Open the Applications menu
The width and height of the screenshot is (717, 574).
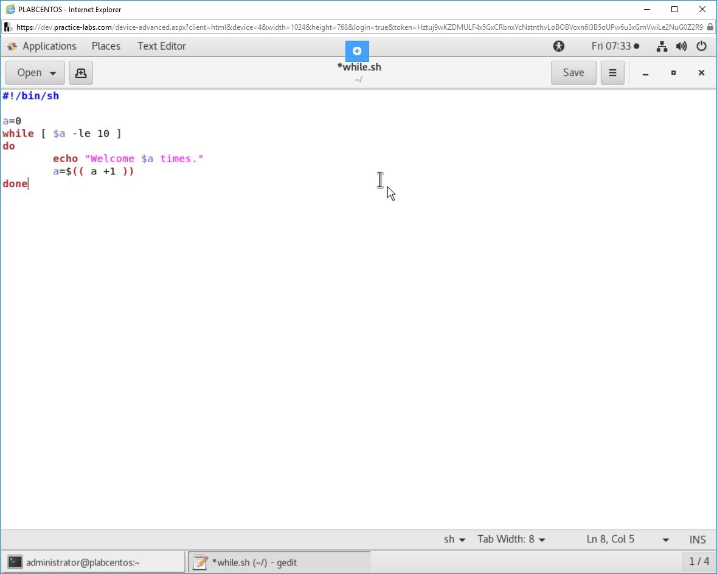[43, 46]
